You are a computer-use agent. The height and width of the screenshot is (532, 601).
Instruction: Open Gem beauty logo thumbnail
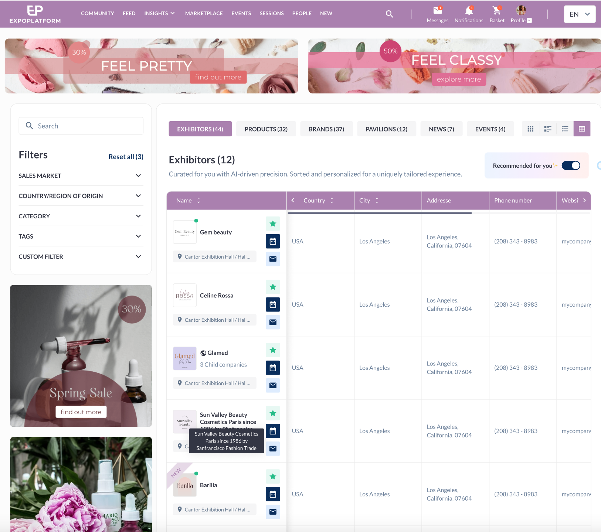(184, 232)
